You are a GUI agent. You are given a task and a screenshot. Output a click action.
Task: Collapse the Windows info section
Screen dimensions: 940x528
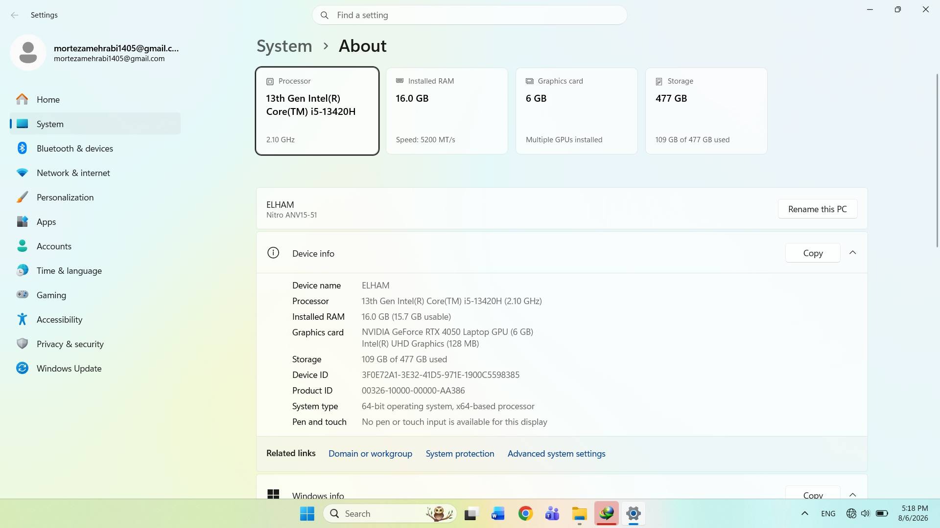pos(852,494)
